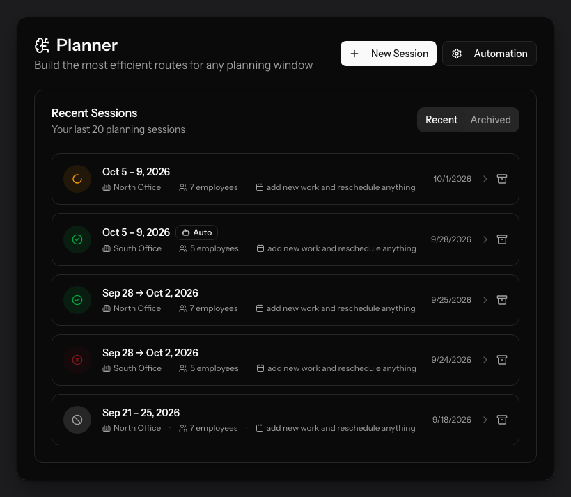Archive the 9/24/2026 session
The width and height of the screenshot is (571, 497).
tap(502, 360)
